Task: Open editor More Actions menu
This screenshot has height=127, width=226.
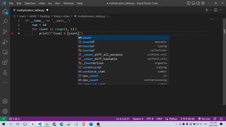Action: (x=221, y=10)
